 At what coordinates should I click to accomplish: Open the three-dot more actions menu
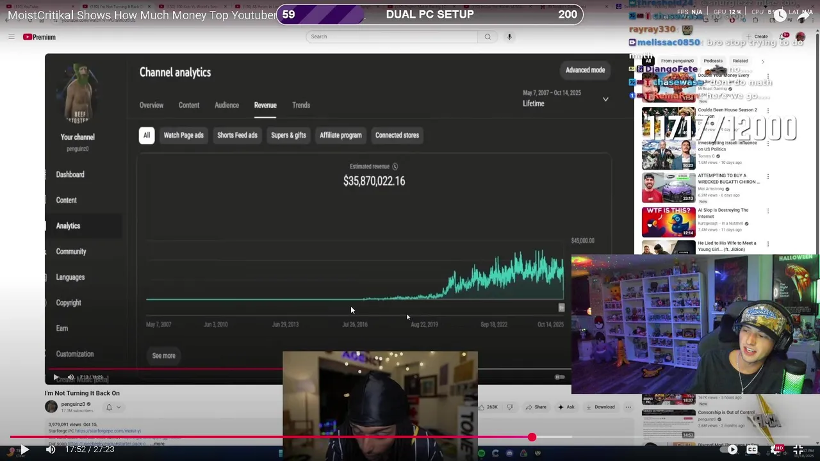click(628, 407)
